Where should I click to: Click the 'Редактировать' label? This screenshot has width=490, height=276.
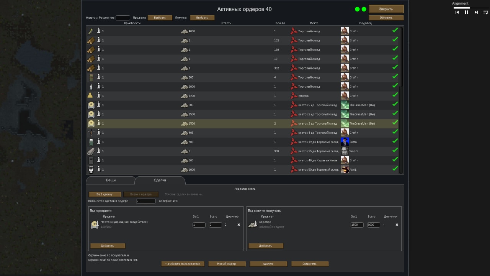[245, 189]
